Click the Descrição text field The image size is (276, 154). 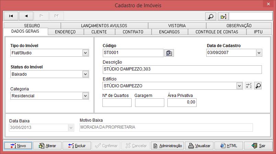(182, 69)
